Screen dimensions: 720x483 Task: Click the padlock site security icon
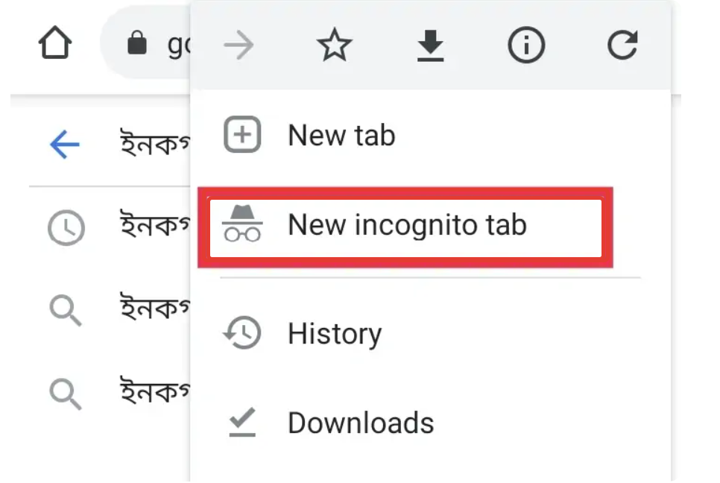pyautogui.click(x=137, y=42)
